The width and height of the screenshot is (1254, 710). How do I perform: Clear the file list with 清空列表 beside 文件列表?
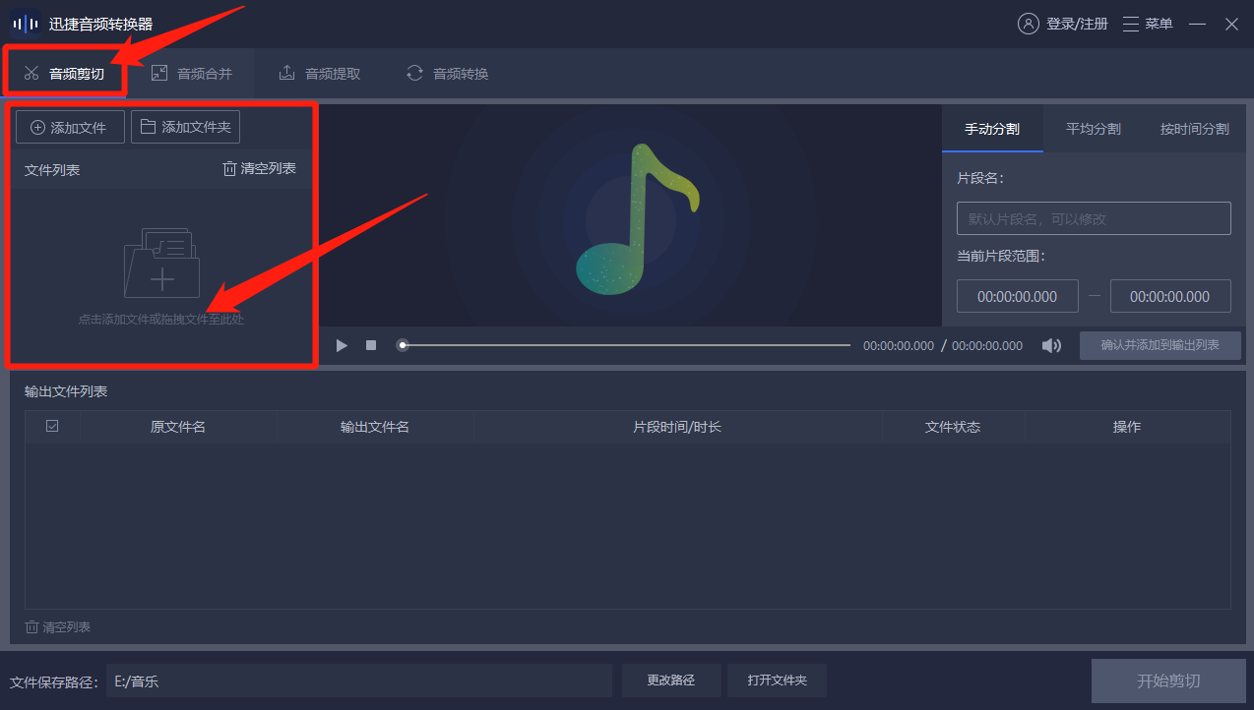click(259, 169)
